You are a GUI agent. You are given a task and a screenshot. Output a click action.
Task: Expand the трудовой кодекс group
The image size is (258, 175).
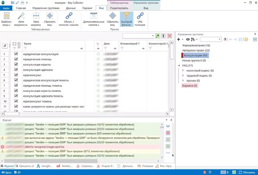click(183, 76)
